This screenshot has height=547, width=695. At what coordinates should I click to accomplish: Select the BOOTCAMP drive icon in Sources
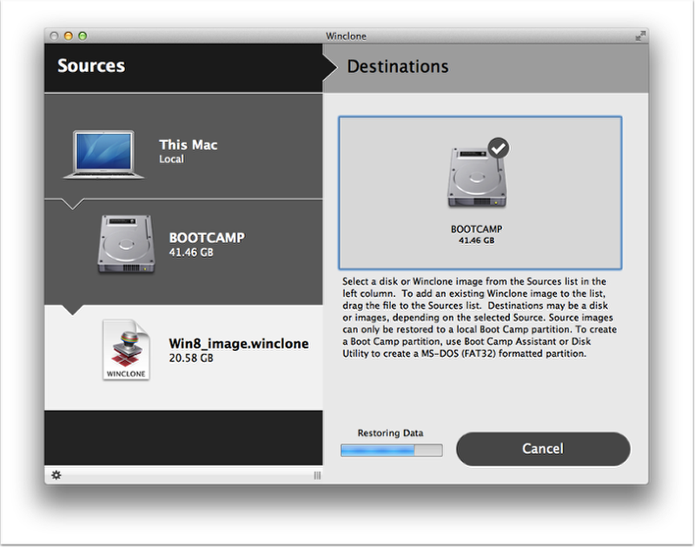[127, 245]
